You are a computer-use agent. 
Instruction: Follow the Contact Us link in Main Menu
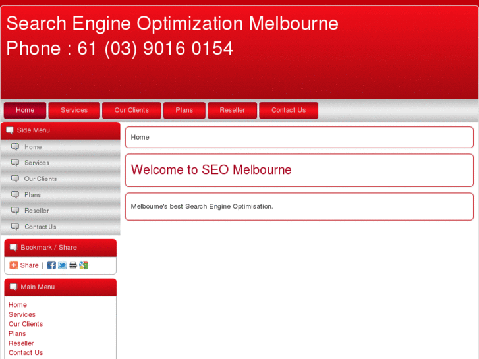[26, 353]
